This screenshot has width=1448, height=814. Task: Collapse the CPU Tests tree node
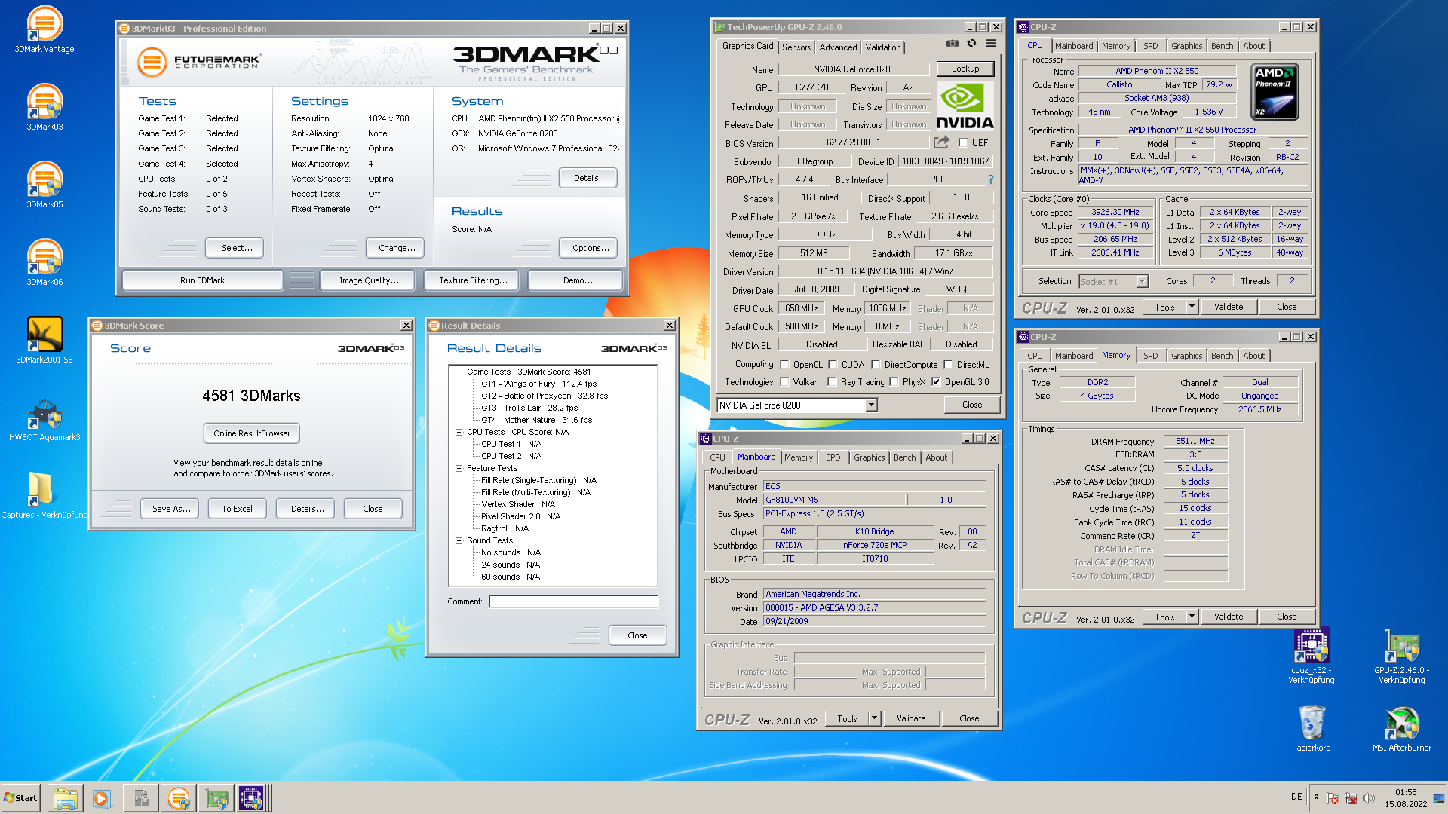pos(459,432)
